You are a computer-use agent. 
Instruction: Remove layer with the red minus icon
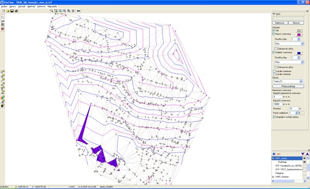click(x=278, y=154)
